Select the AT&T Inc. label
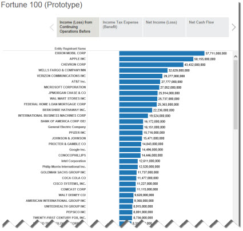 click(79, 82)
